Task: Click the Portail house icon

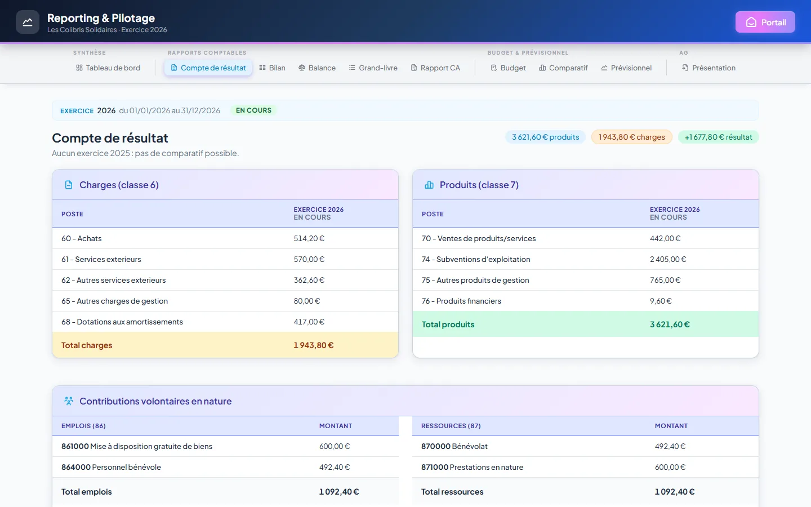Action: pyautogui.click(x=751, y=23)
